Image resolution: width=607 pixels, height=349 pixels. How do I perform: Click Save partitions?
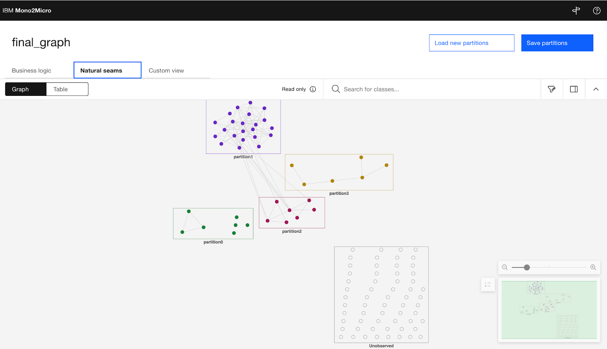(x=557, y=43)
